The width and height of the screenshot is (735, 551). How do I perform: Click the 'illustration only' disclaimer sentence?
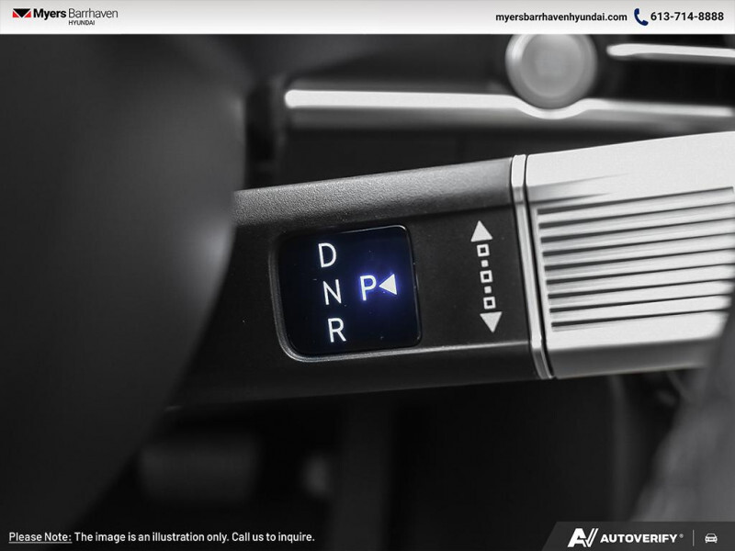click(194, 536)
